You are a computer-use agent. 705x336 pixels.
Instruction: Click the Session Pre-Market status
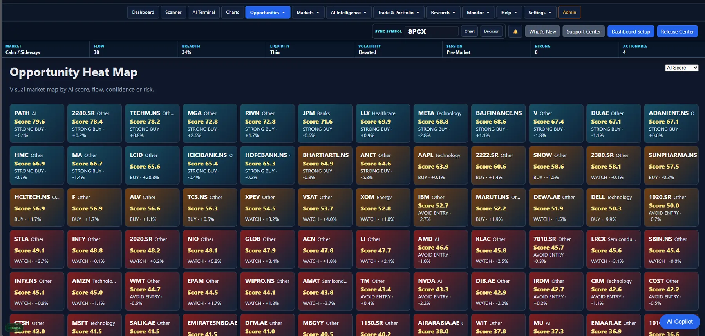click(486, 49)
